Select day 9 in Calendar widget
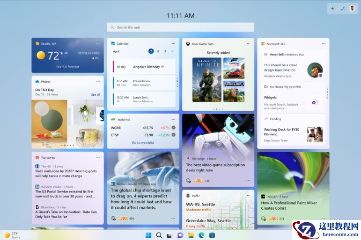The height and width of the screenshot is (240, 361). click(x=165, y=51)
